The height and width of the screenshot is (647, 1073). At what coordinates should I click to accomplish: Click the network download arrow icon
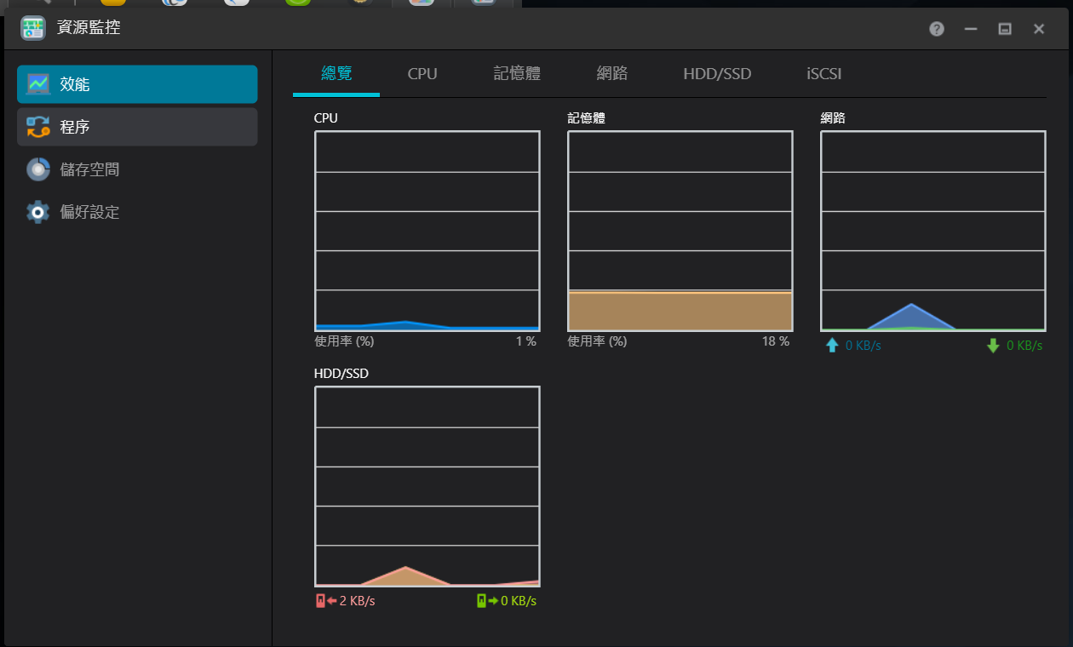pyautogui.click(x=992, y=346)
